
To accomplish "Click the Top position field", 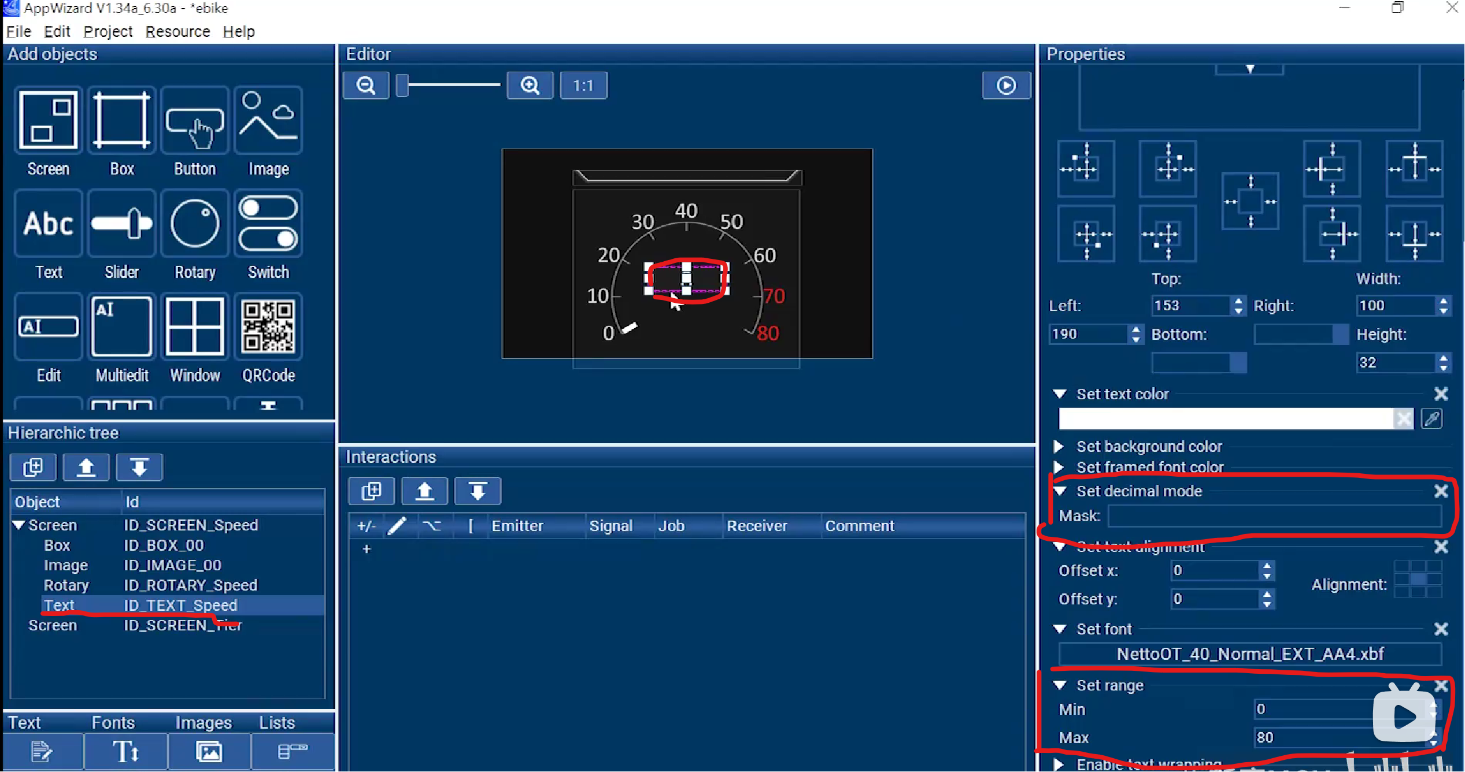I will pyautogui.click(x=1191, y=305).
